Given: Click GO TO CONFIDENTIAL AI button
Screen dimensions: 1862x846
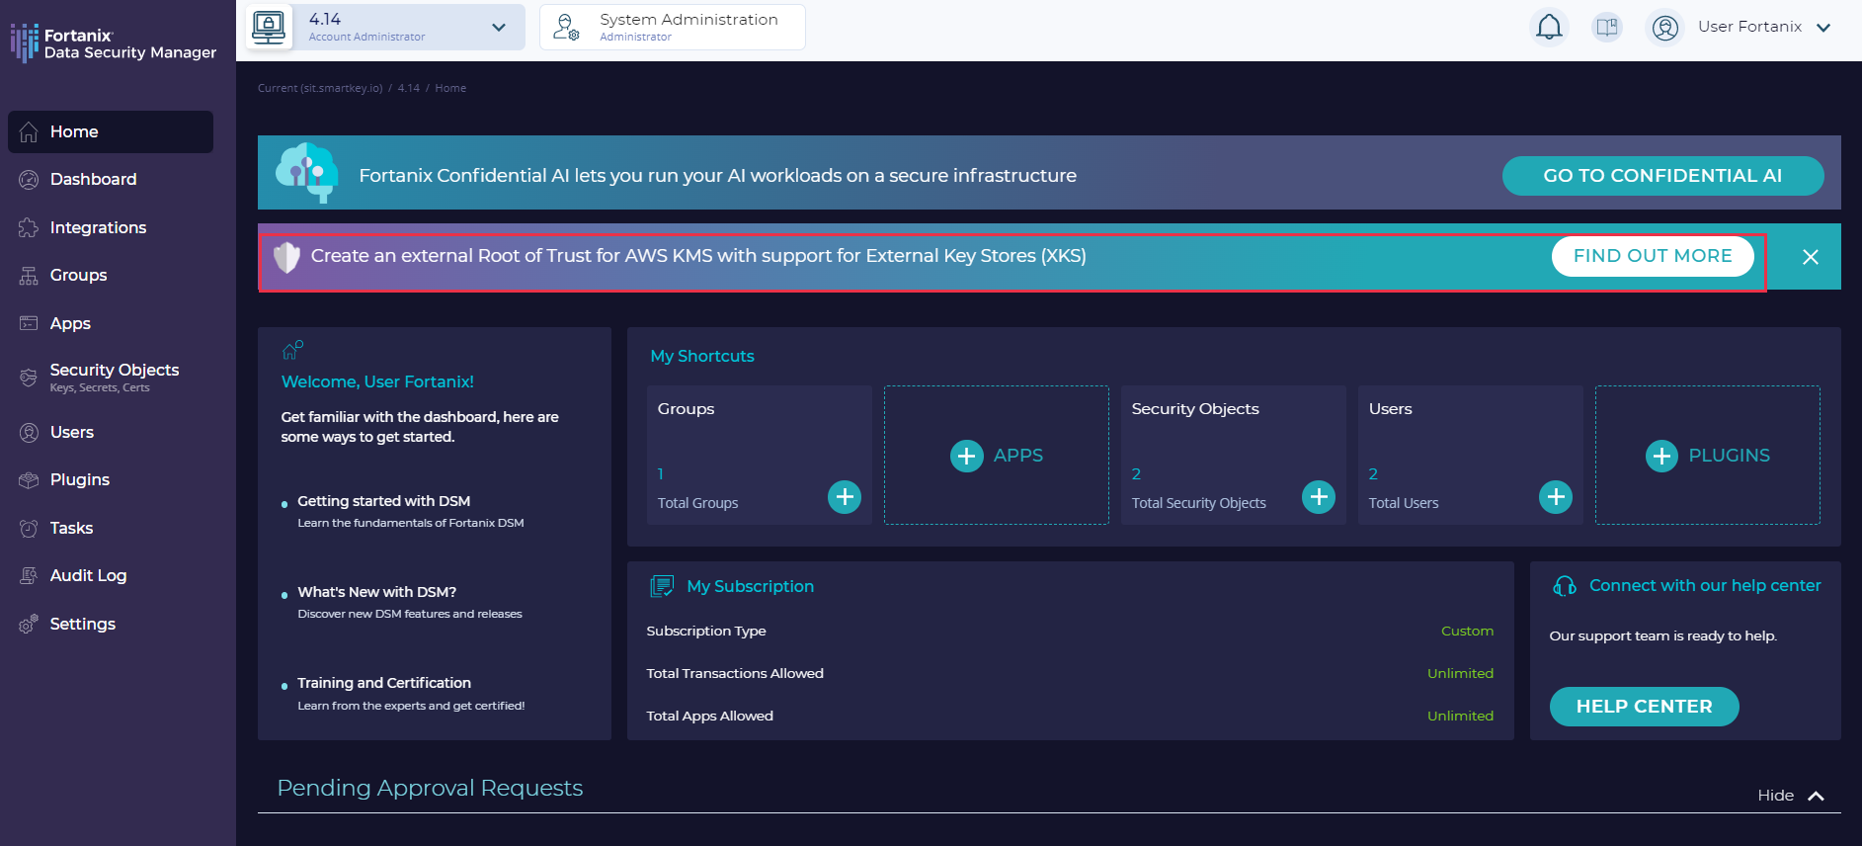Looking at the screenshot, I should [x=1661, y=176].
